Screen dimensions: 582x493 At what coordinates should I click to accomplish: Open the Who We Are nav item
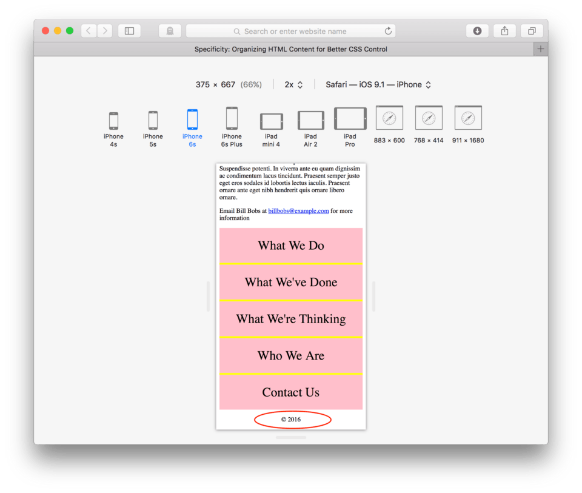click(291, 355)
